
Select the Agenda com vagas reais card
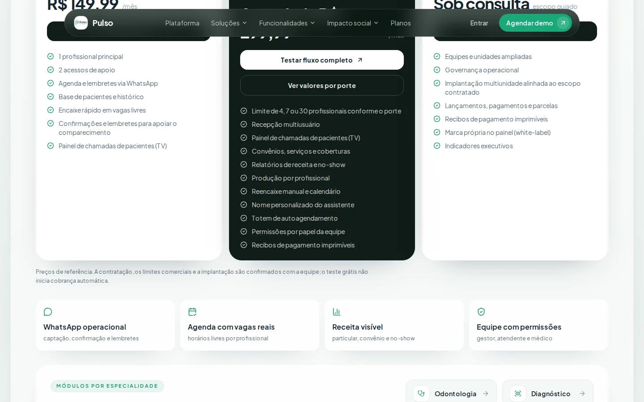pos(250,325)
